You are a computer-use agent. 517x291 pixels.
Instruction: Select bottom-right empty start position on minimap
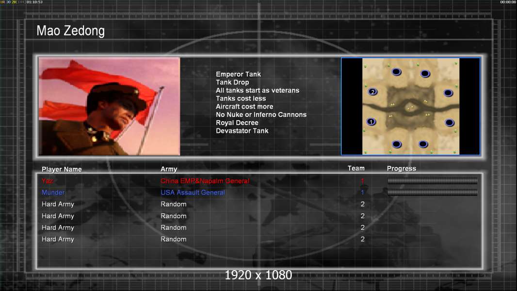pyautogui.click(x=423, y=144)
